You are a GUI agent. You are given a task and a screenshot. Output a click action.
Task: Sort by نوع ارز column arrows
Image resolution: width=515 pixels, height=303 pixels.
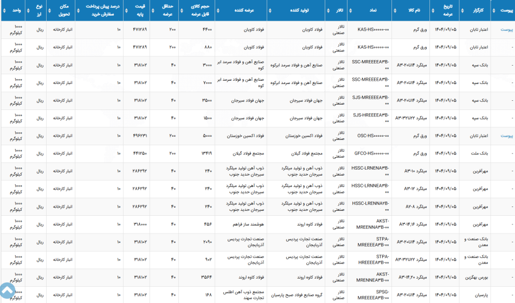tap(28, 10)
